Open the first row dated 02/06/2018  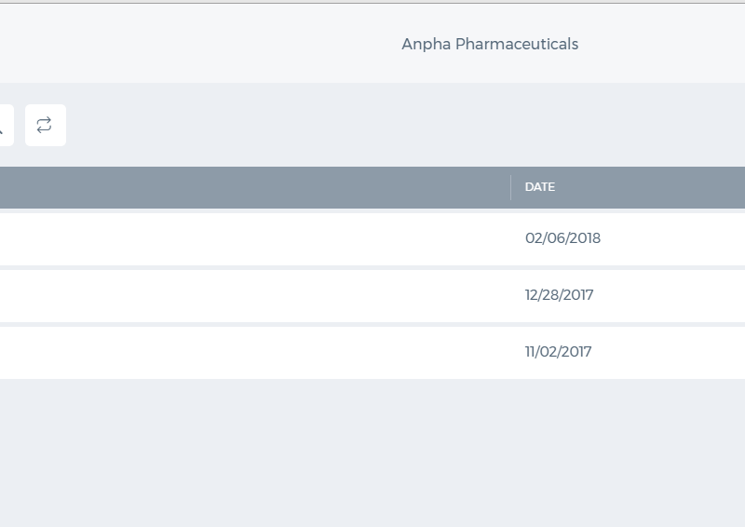point(372,239)
